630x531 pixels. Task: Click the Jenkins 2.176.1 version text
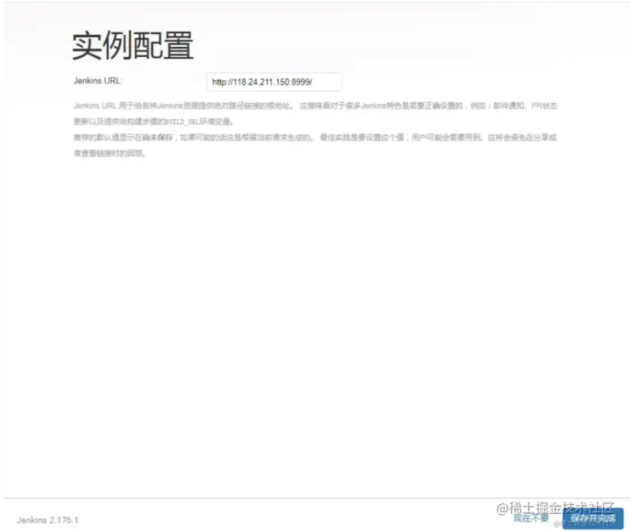(48, 520)
